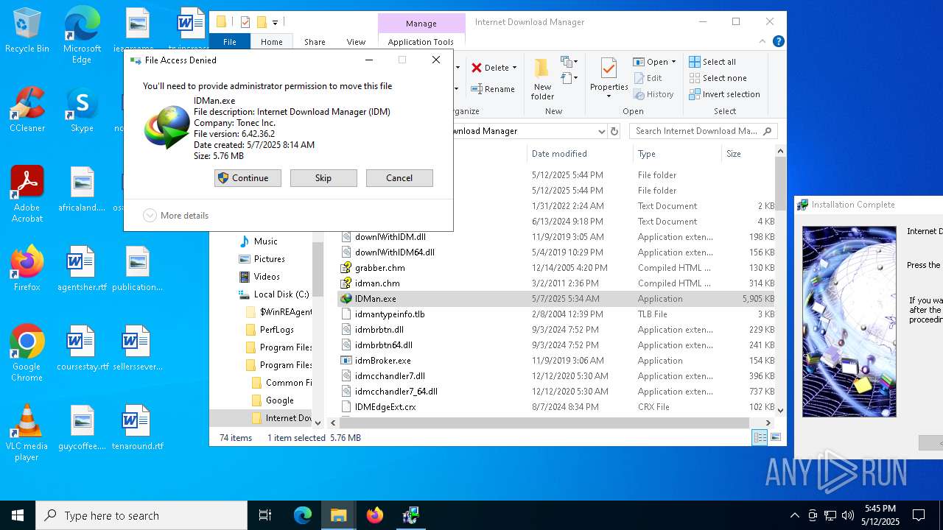Click Select none in ribbon
Viewport: 943px width, 530px height.
pyautogui.click(x=718, y=78)
